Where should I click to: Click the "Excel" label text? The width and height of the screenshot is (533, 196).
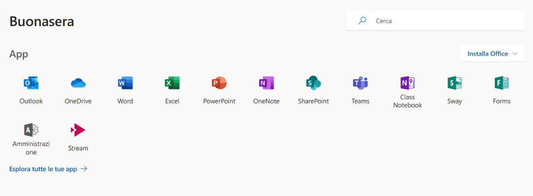172,101
